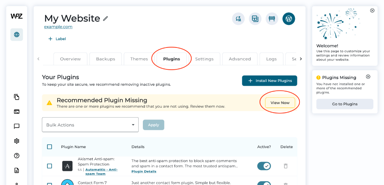This screenshot has height=185, width=384.
Task: Open WordPress admin via the WordPress logo icon
Action: [x=289, y=19]
